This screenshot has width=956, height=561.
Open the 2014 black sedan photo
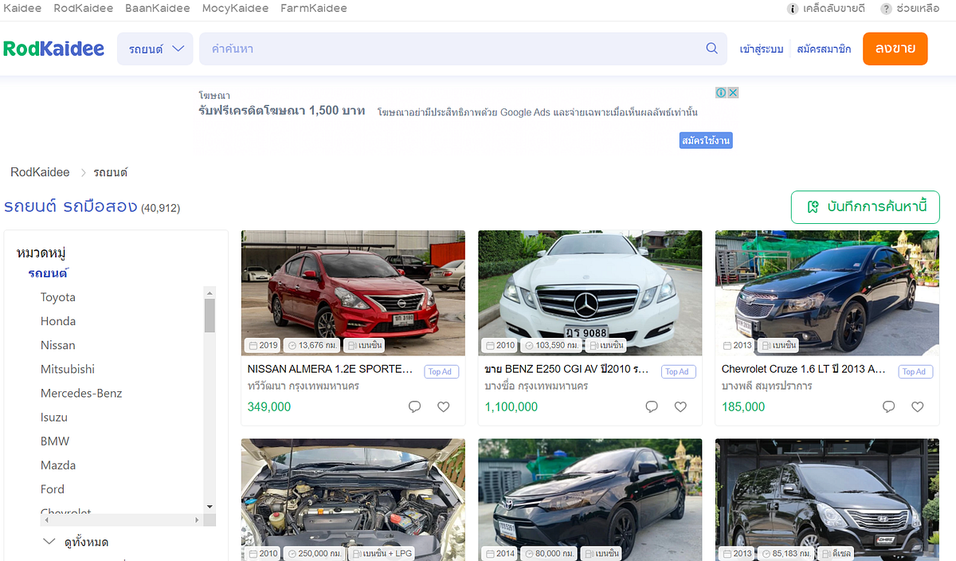(590, 500)
